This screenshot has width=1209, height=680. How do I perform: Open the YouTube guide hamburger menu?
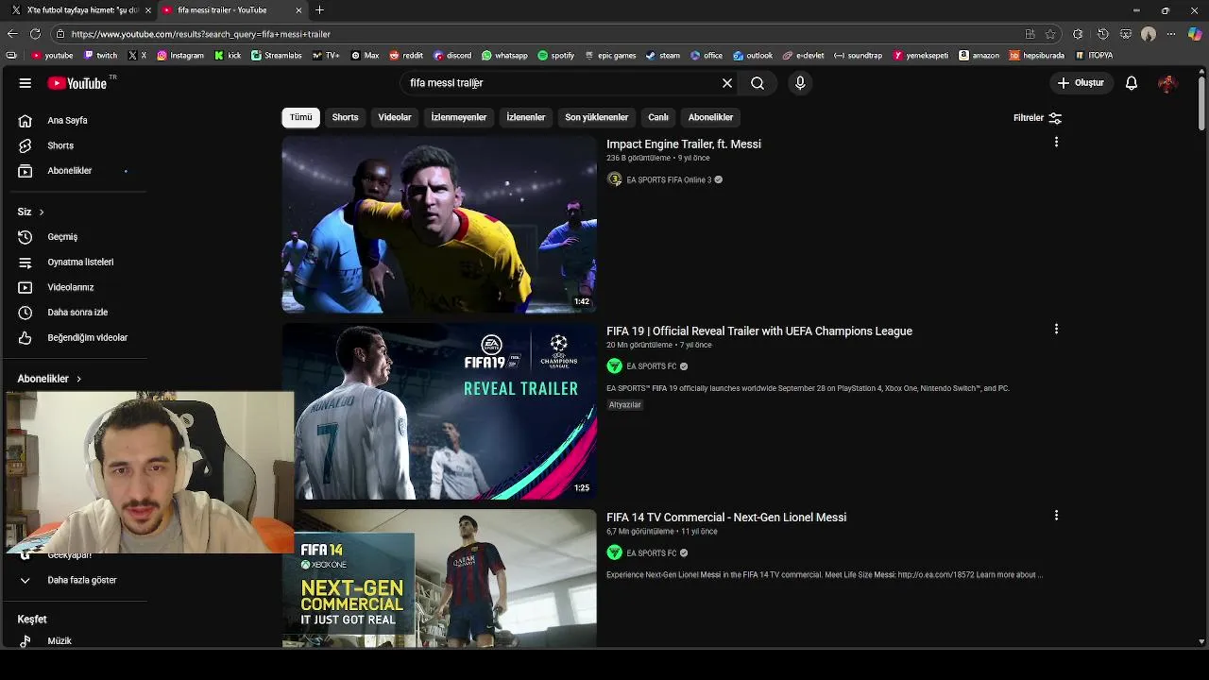point(26,83)
